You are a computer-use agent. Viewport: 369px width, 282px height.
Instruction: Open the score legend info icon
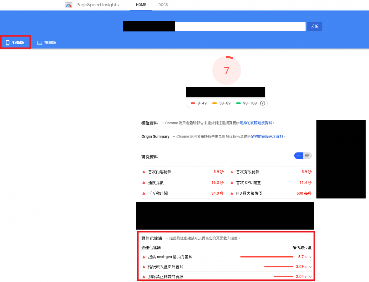[x=262, y=103]
